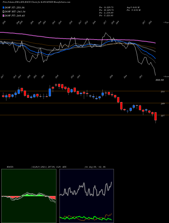
Task: Open the ADX indicator panel
Action: (87, 196)
